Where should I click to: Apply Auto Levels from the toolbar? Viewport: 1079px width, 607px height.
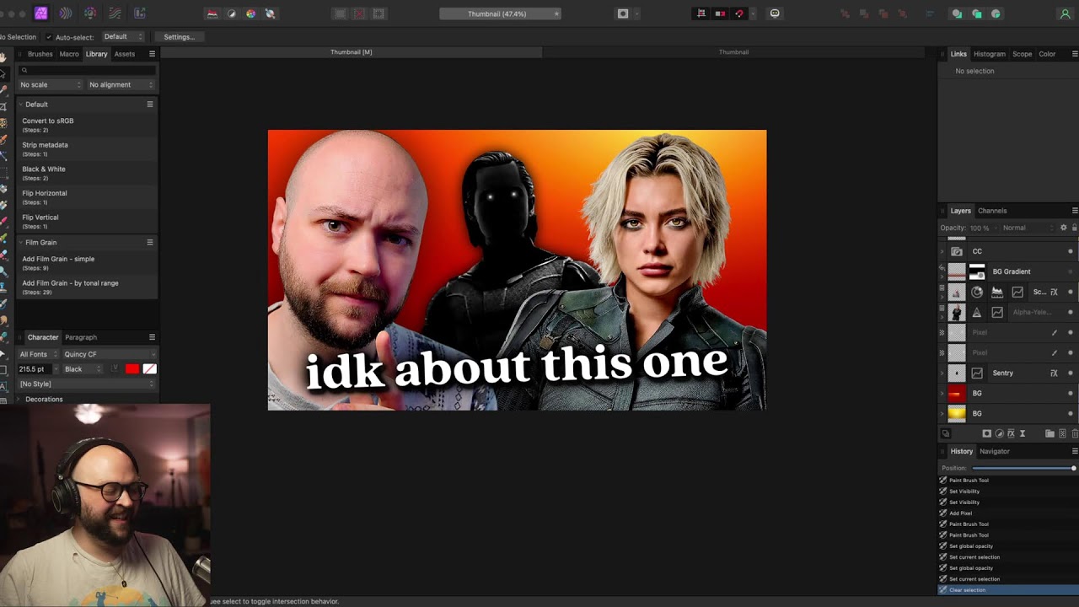pyautogui.click(x=212, y=13)
